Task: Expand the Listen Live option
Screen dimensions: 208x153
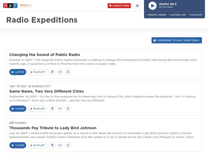Action: [x=177, y=15]
